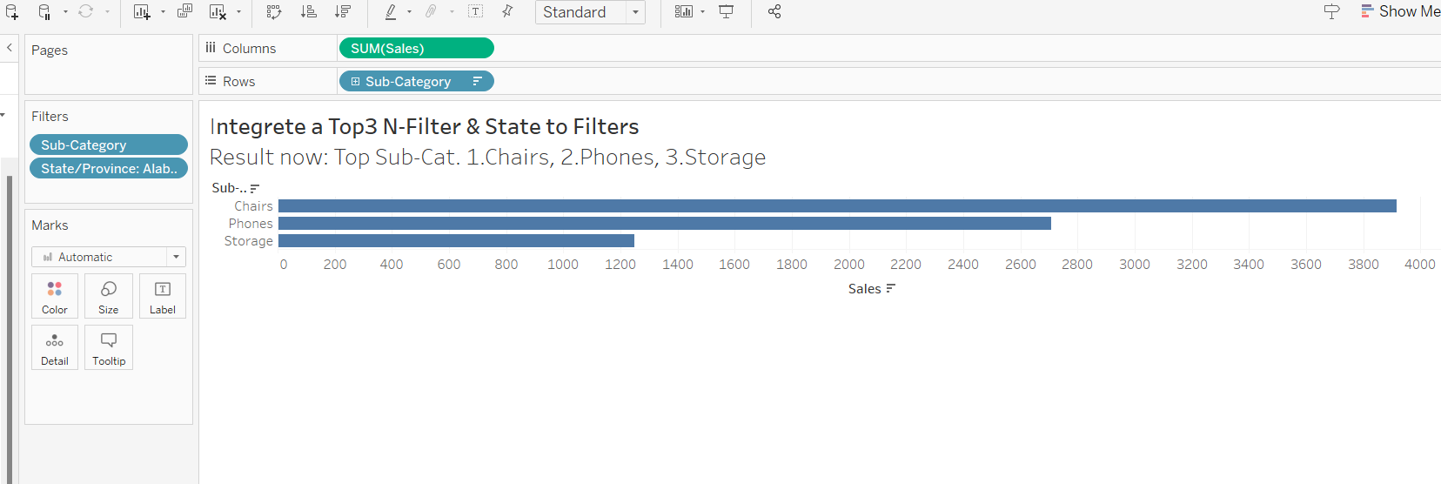Sort ascending using the toolbar icon
1441x484 pixels.
click(308, 12)
